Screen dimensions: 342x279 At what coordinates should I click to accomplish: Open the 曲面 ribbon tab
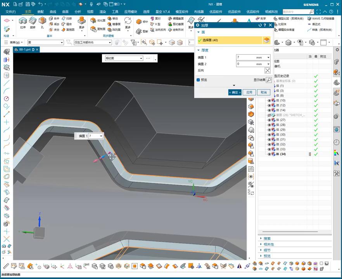click(x=65, y=12)
